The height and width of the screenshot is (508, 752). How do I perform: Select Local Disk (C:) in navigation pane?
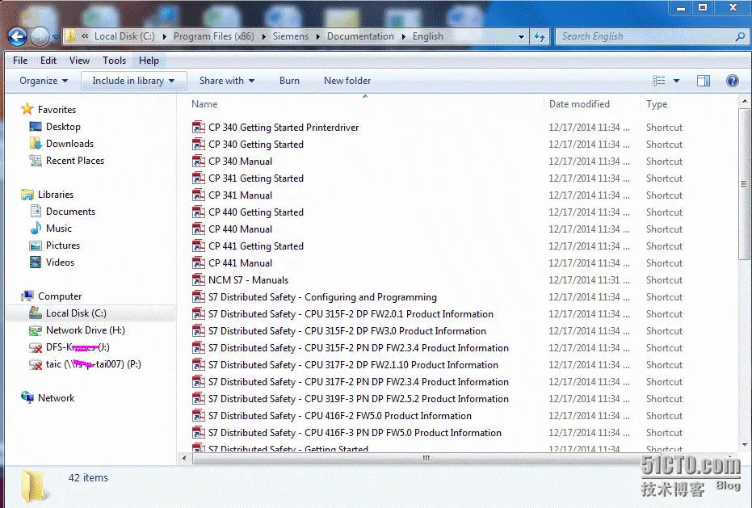90,313
